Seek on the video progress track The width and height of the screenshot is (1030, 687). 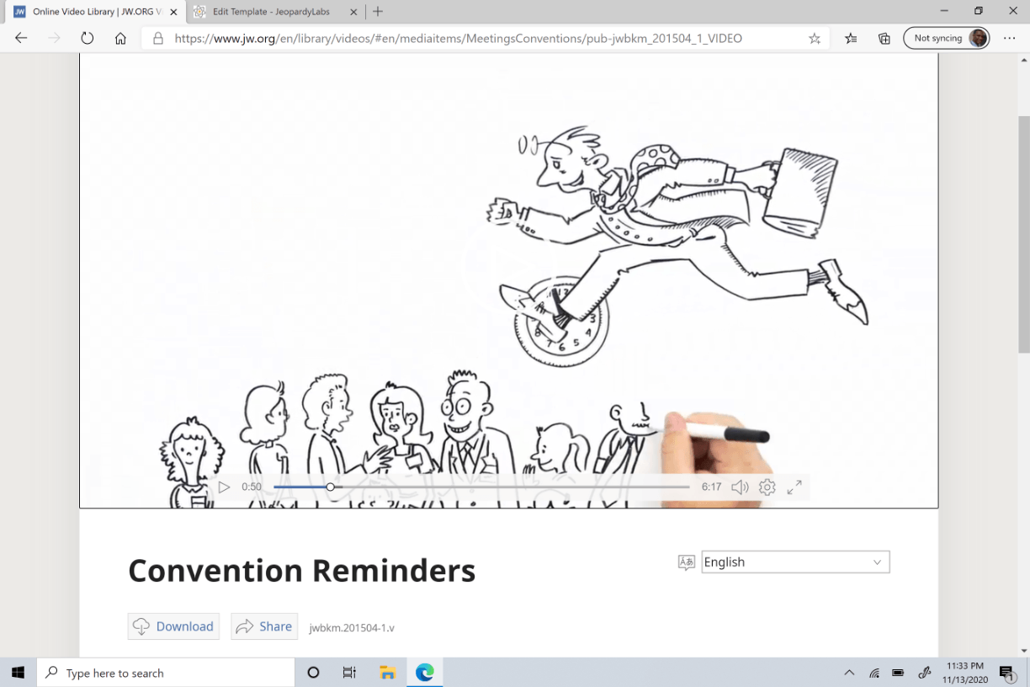pos(481,487)
